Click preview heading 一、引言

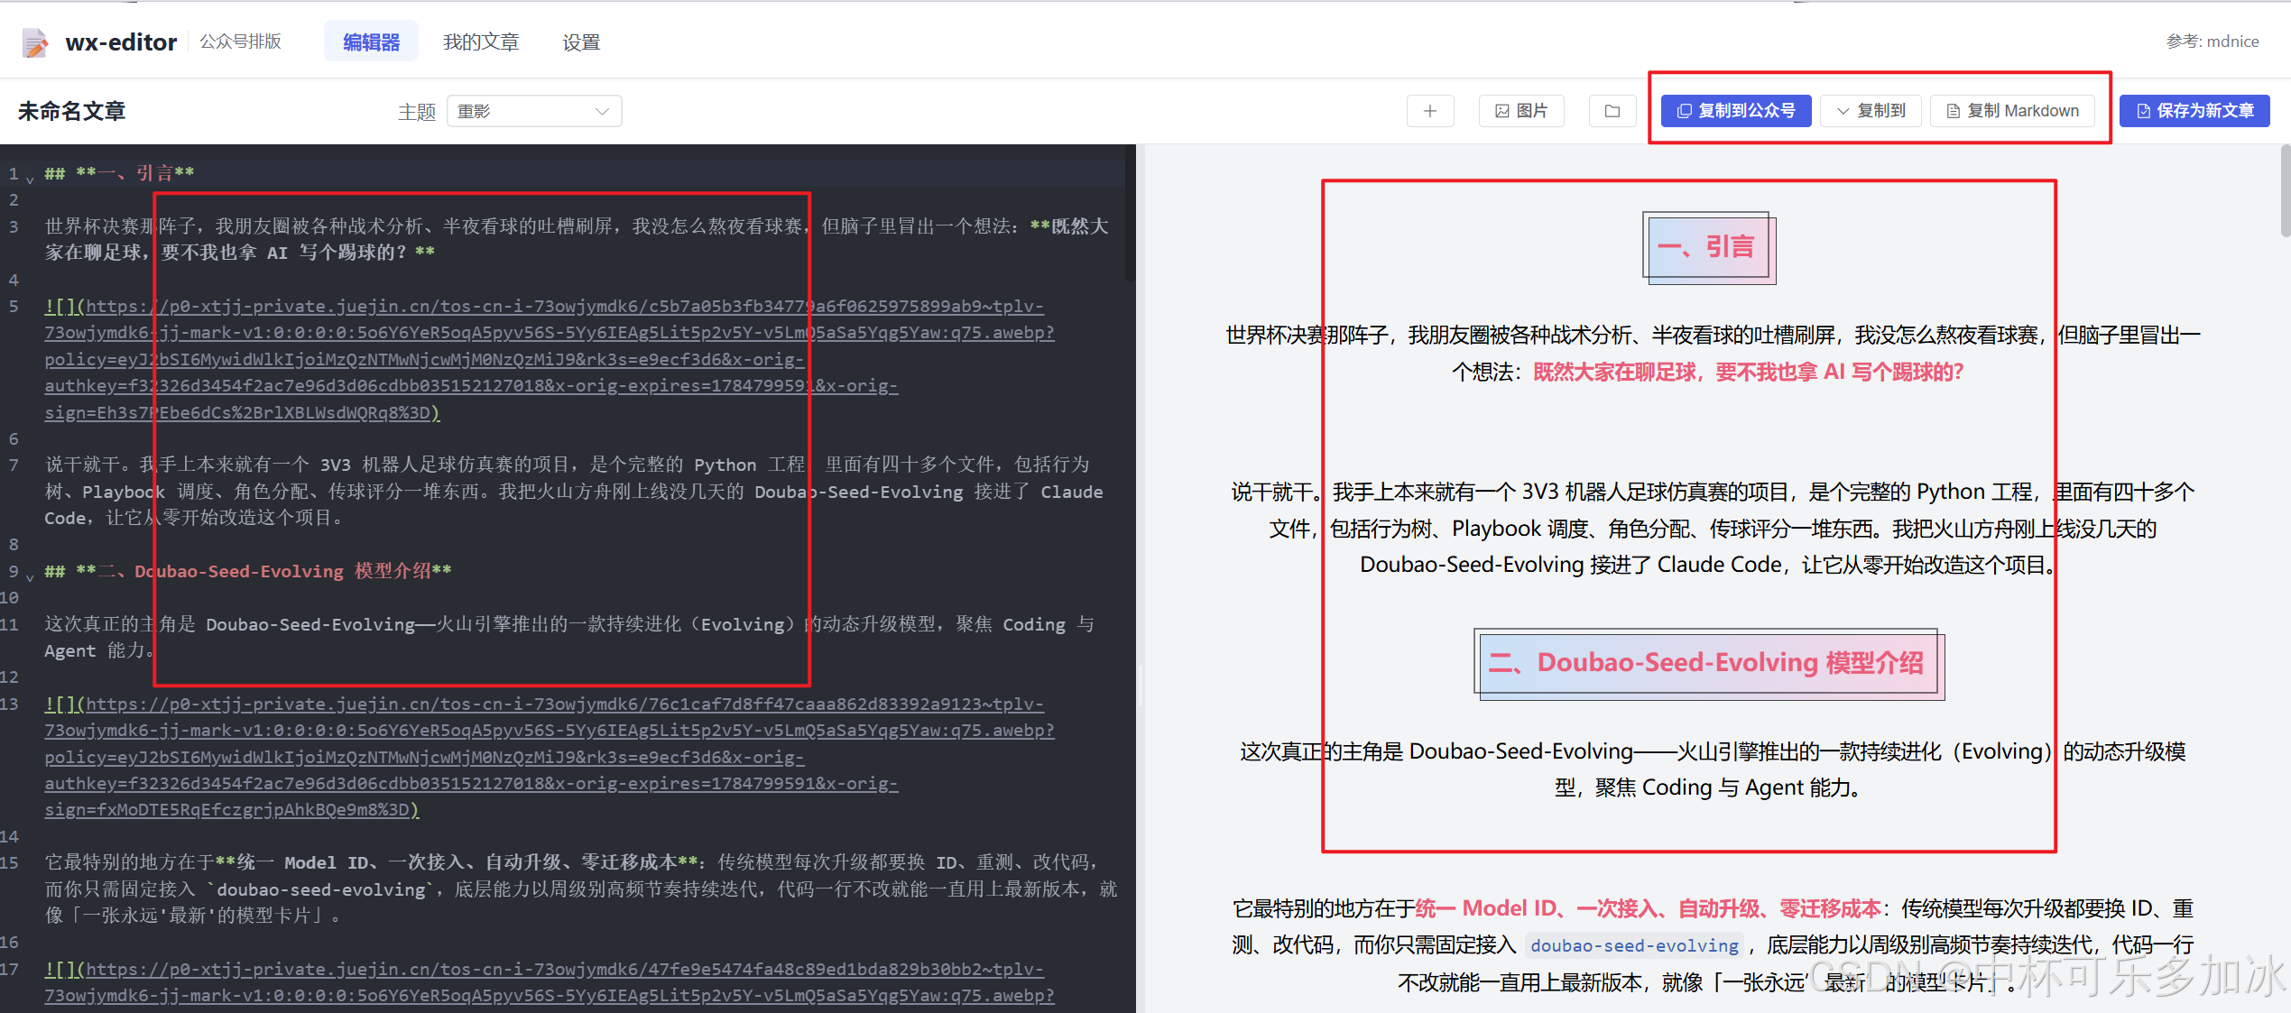tap(1707, 246)
